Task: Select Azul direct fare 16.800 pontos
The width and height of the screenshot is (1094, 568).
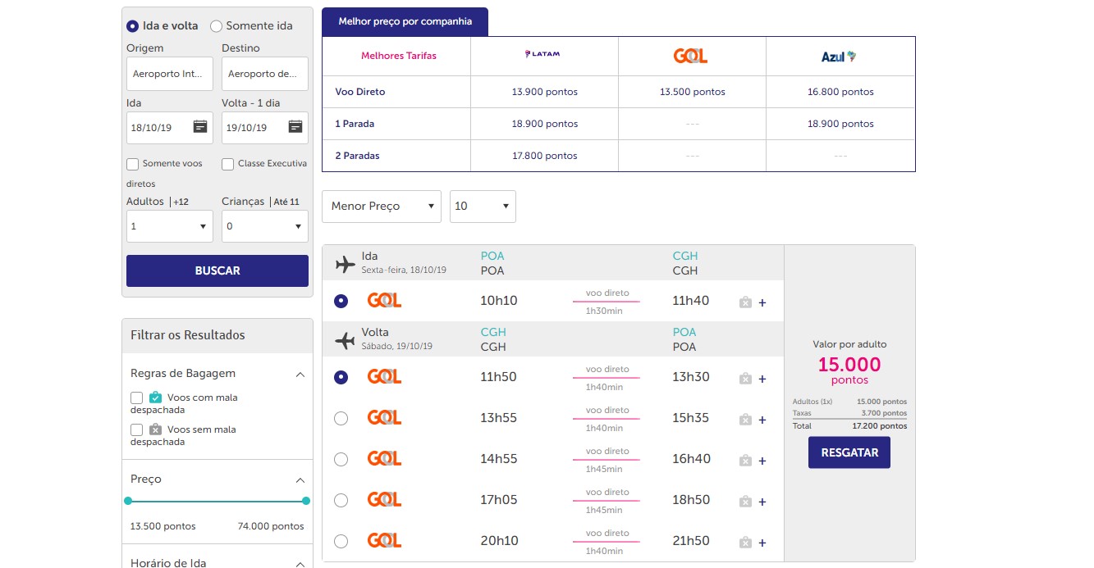Action: 840,92
